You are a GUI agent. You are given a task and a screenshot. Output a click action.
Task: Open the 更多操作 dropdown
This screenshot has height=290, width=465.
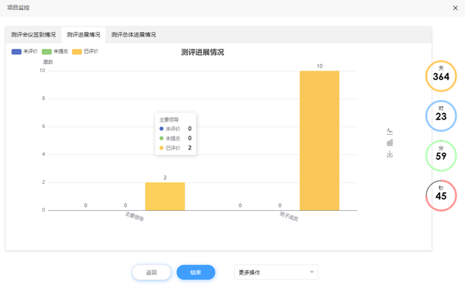pos(276,272)
